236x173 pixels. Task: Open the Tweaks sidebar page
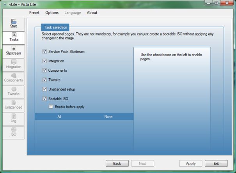pyautogui.click(x=14, y=92)
